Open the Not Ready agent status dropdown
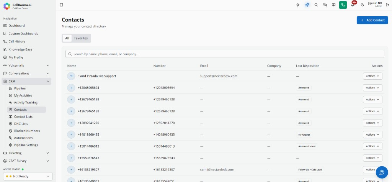 (x=28, y=176)
